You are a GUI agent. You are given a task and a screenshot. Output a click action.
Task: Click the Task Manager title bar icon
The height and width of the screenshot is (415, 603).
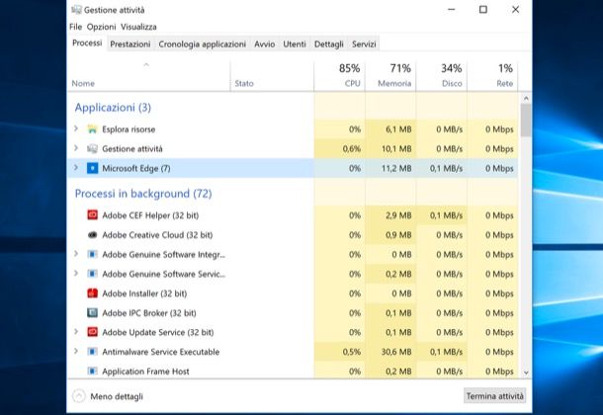pos(76,10)
